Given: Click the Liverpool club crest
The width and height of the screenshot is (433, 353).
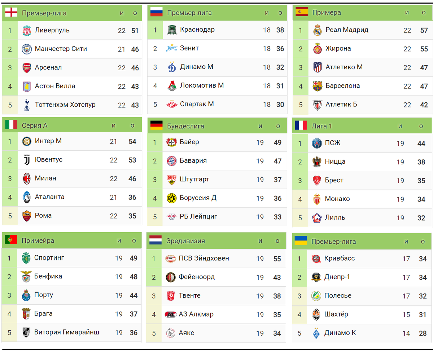Looking at the screenshot, I should [27, 30].
